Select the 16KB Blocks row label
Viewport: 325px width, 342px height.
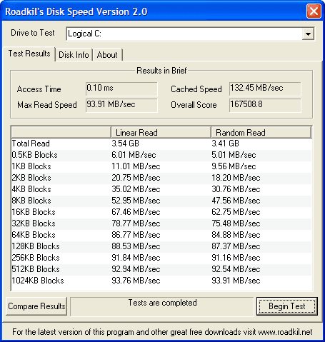pyautogui.click(x=34, y=212)
